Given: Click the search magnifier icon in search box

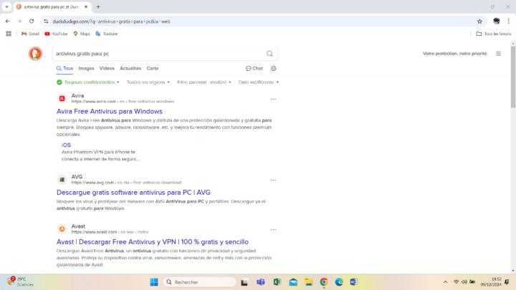Looking at the screenshot, I should 269,54.
